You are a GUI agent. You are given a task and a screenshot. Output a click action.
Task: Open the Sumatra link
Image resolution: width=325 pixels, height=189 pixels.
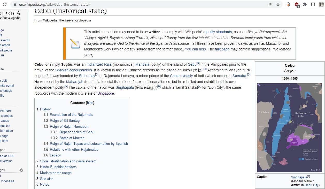pyautogui.click(x=239, y=76)
